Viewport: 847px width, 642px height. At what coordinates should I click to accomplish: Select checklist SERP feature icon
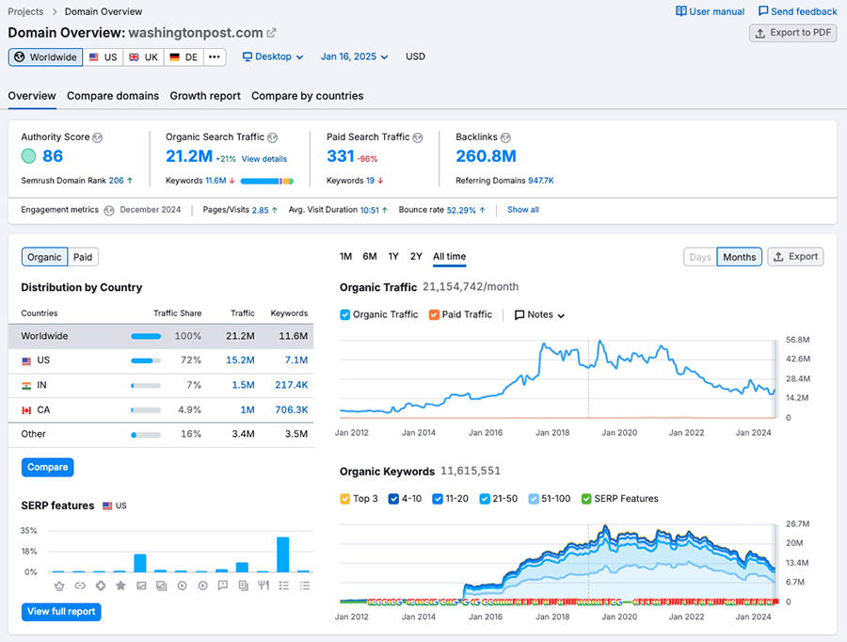click(x=283, y=586)
